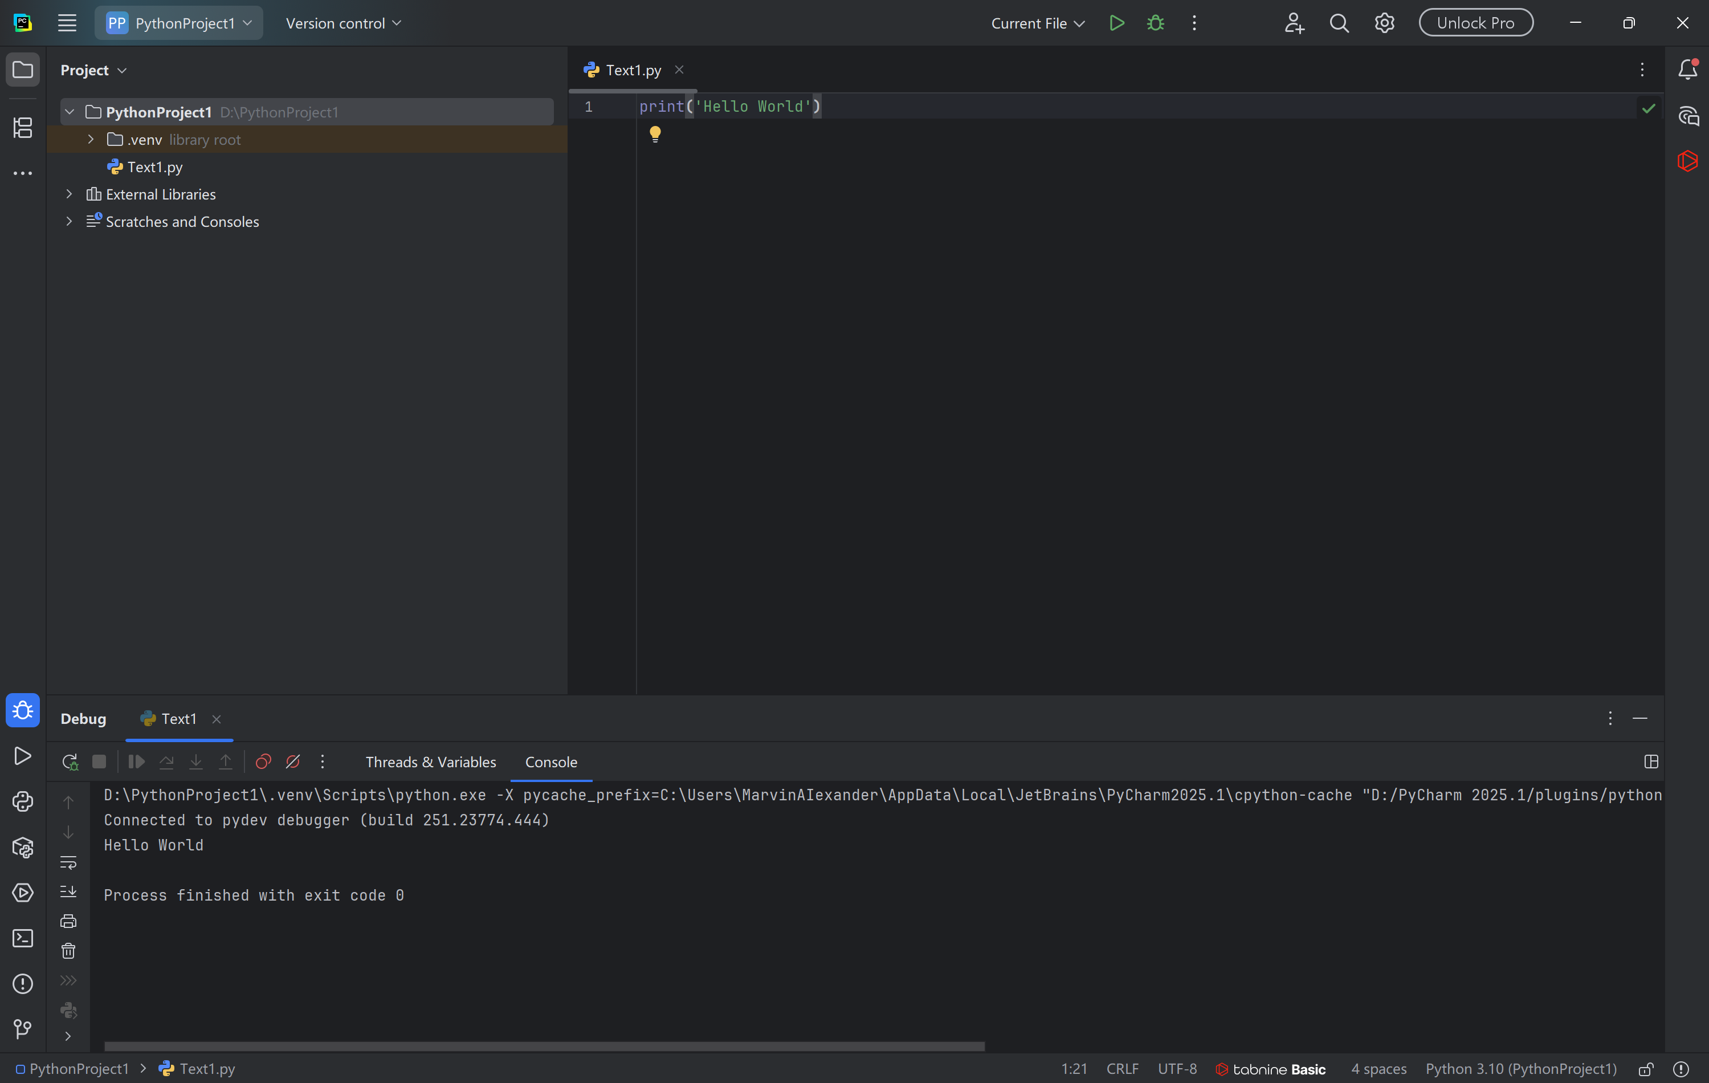Open the Structure tool window icon
This screenshot has height=1083, width=1709.
pyautogui.click(x=23, y=128)
